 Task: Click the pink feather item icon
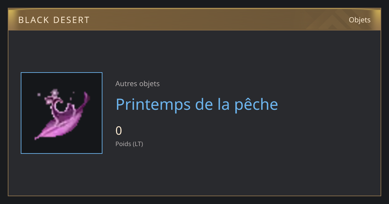tap(62, 115)
